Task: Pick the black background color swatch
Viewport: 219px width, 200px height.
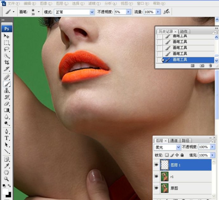Action: tap(9, 195)
